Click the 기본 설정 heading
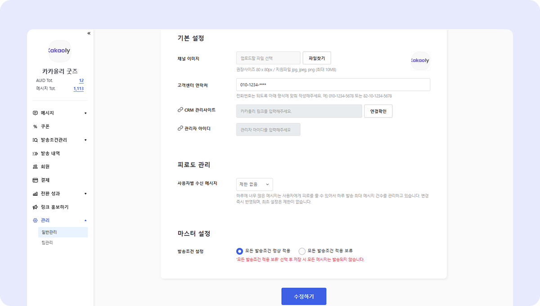Image resolution: width=540 pixels, height=306 pixels. click(x=191, y=38)
